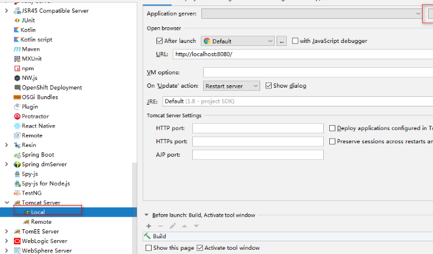Image resolution: width=433 pixels, height=254 pixels.
Task: Select the Spy-js icon
Action: [x=17, y=174]
